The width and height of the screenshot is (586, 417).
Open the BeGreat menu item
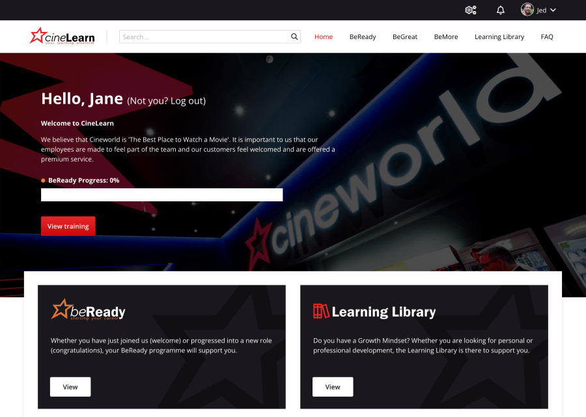coord(405,36)
